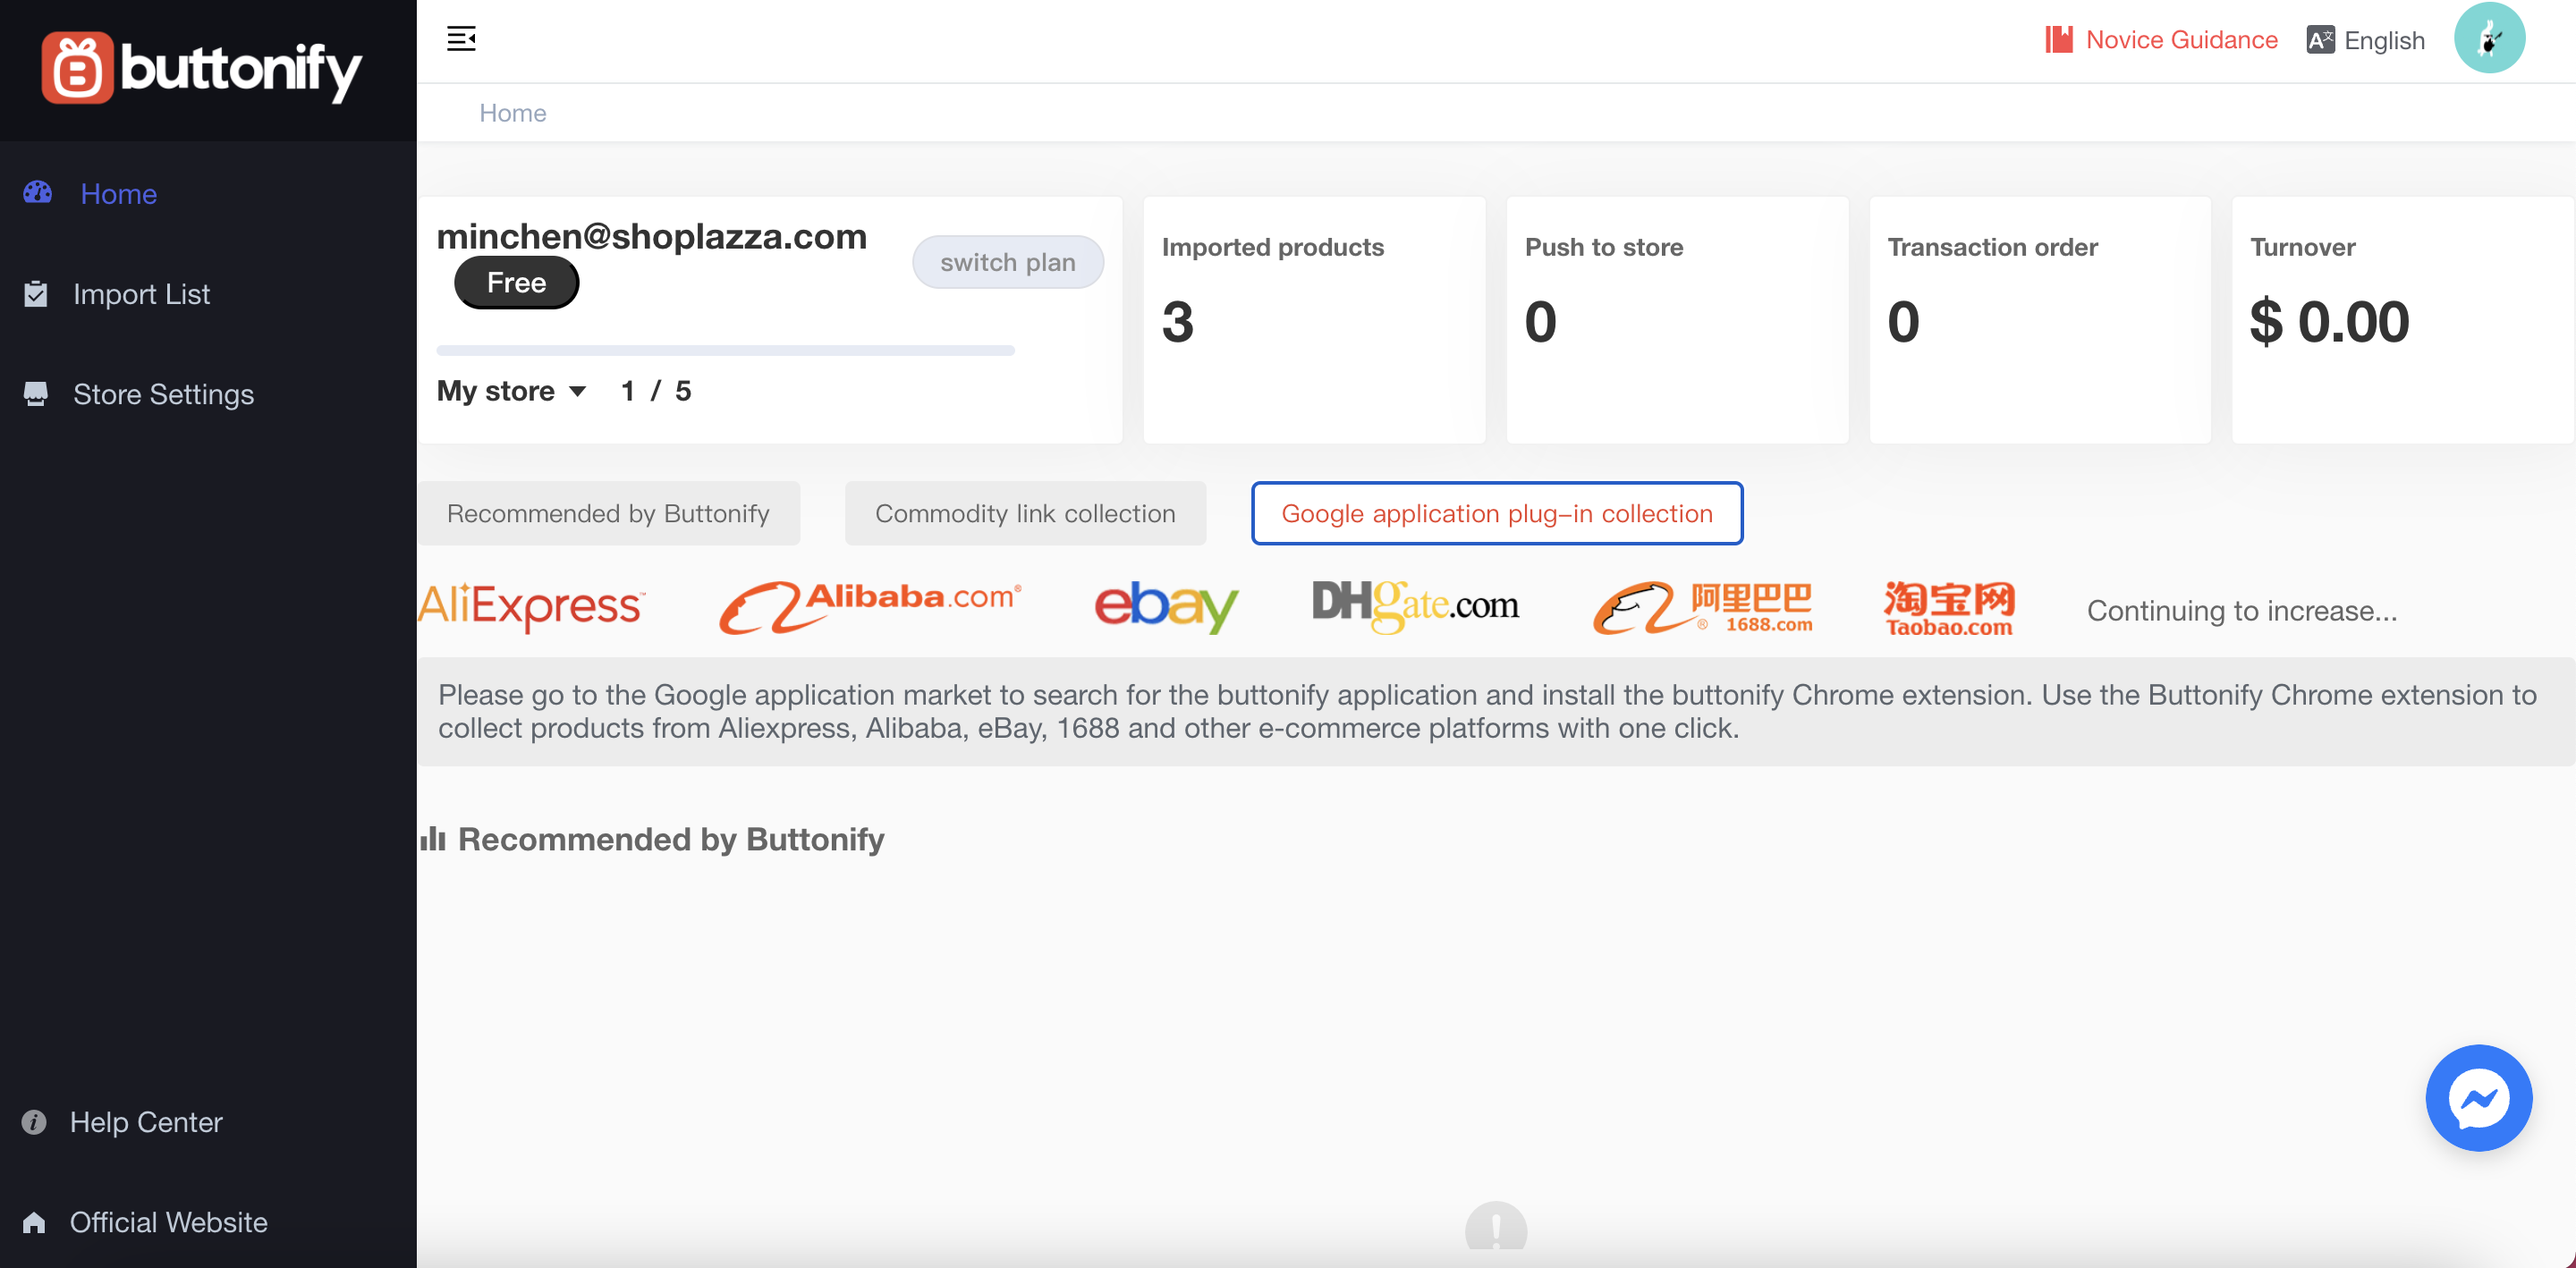Open Import List in sidebar
Image resolution: width=2576 pixels, height=1268 pixels.
(x=141, y=294)
